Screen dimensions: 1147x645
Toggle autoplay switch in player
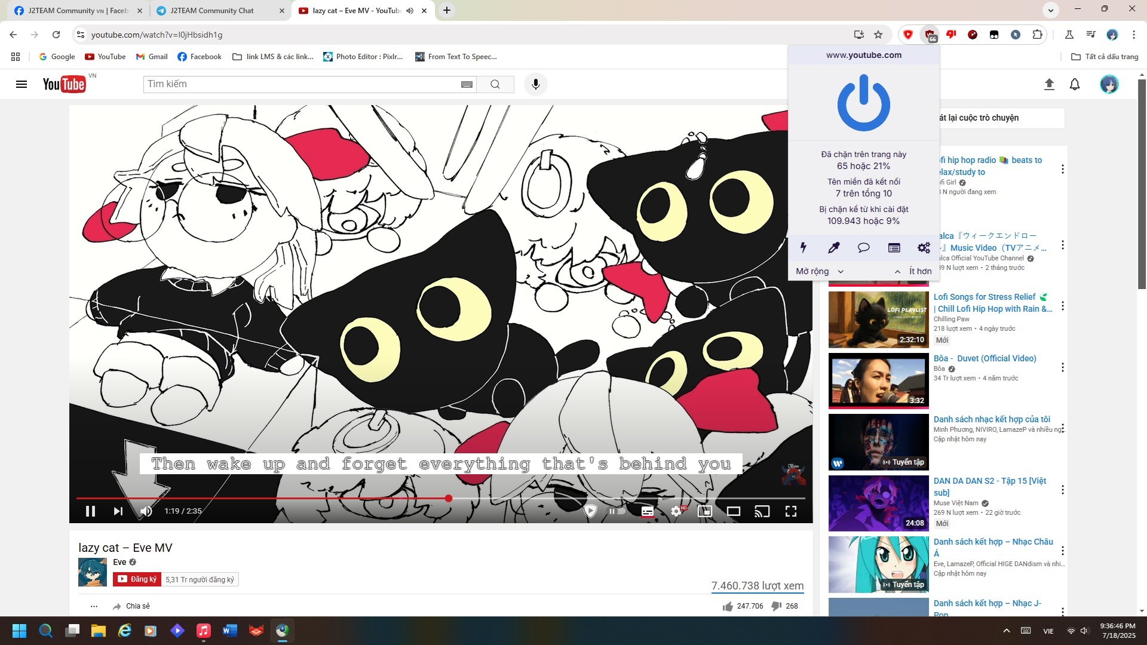click(617, 511)
